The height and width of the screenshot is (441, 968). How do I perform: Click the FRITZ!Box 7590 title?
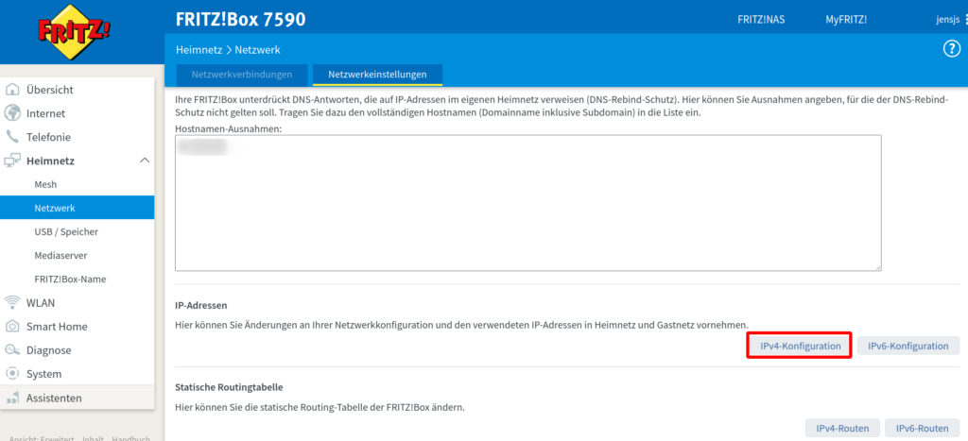click(241, 20)
